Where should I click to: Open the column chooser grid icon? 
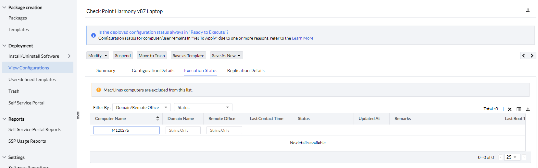pyautogui.click(x=519, y=109)
